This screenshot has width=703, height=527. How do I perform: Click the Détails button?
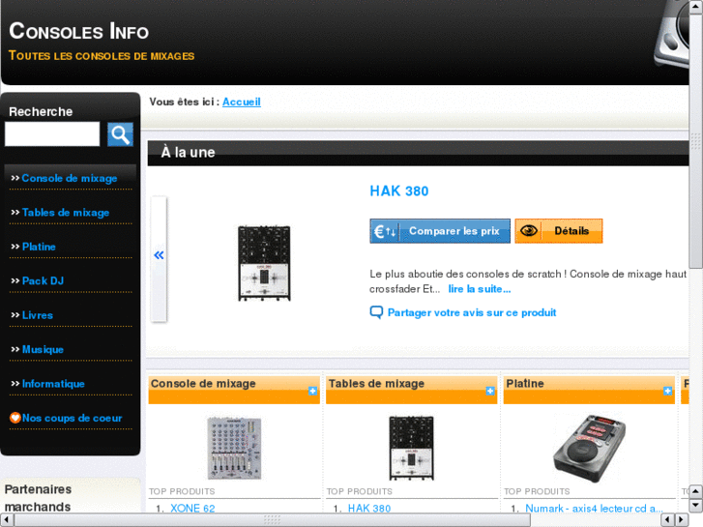coord(558,231)
